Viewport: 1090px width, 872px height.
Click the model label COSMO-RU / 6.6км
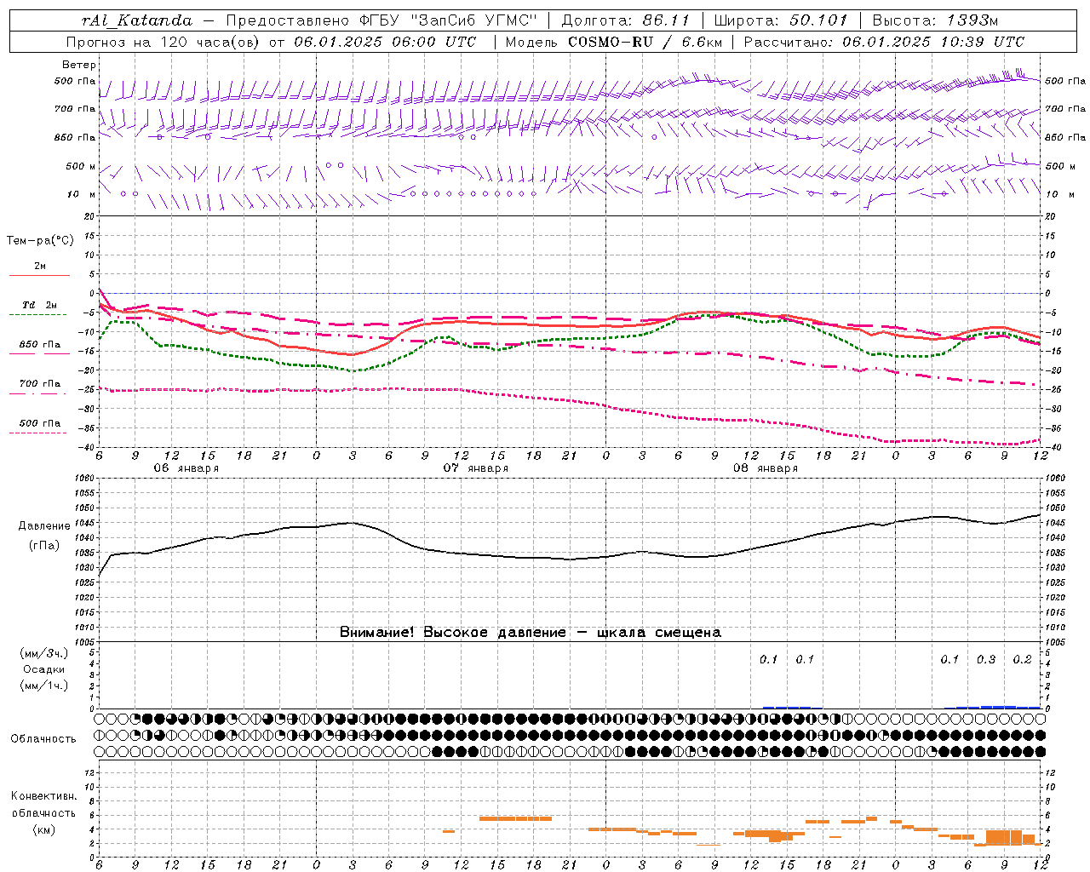click(x=645, y=42)
